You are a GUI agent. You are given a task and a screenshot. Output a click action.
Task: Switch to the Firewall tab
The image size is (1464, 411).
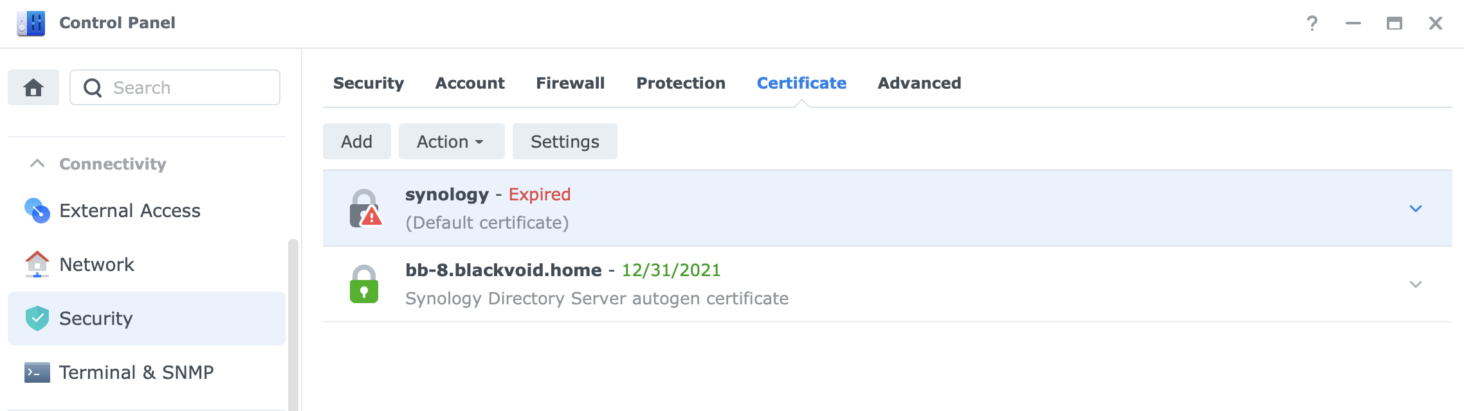point(570,83)
